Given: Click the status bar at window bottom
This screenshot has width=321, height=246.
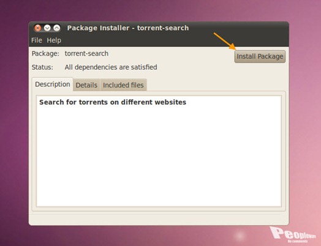Looking at the screenshot, I should 159,219.
